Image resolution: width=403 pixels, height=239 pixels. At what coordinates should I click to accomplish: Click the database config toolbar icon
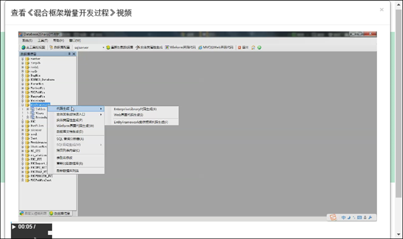coord(51,47)
